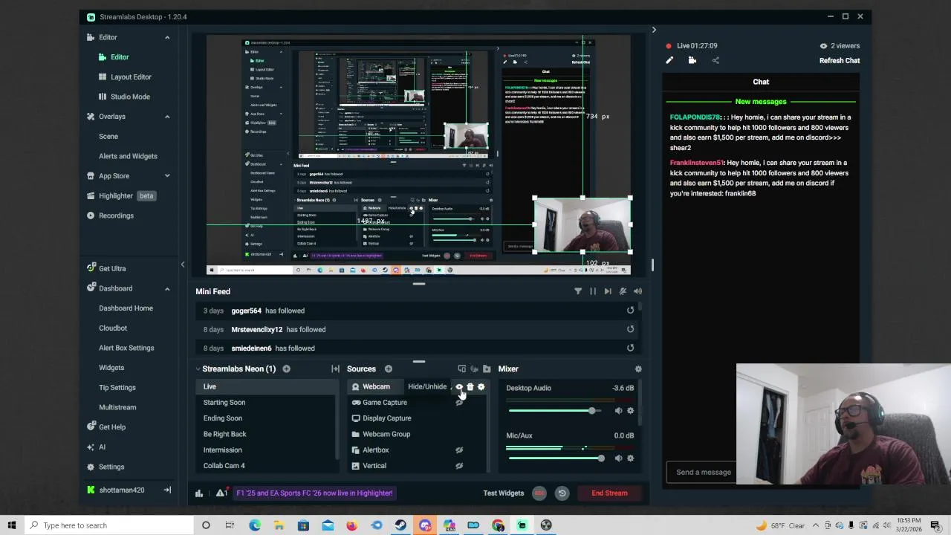951x535 pixels.
Task: Collapse the Overlays section in sidebar
Action: click(x=167, y=117)
